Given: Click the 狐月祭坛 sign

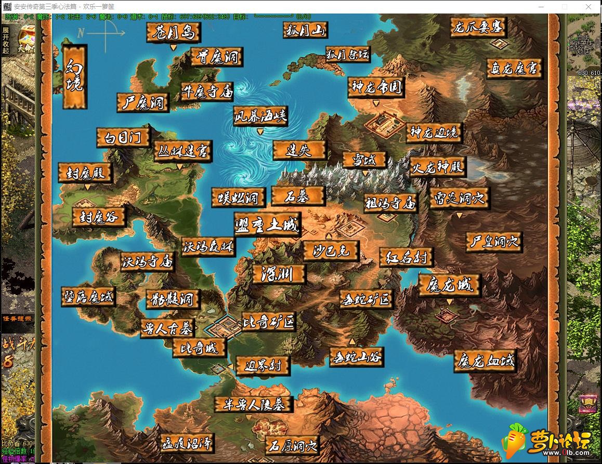Looking at the screenshot, I should pos(348,55).
